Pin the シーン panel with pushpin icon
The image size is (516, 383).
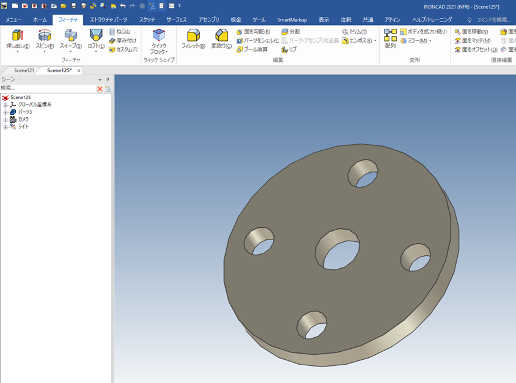108,80
